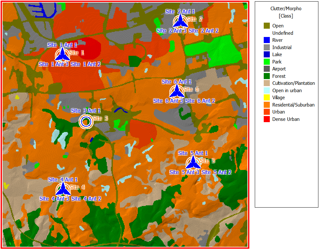The width and height of the screenshot is (320, 250).
Task: Pick the Forest dark green legend swatch
Action: tap(267, 76)
